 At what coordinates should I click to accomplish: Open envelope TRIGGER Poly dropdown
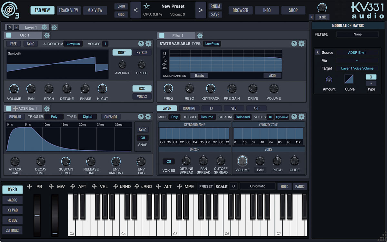(x=54, y=117)
